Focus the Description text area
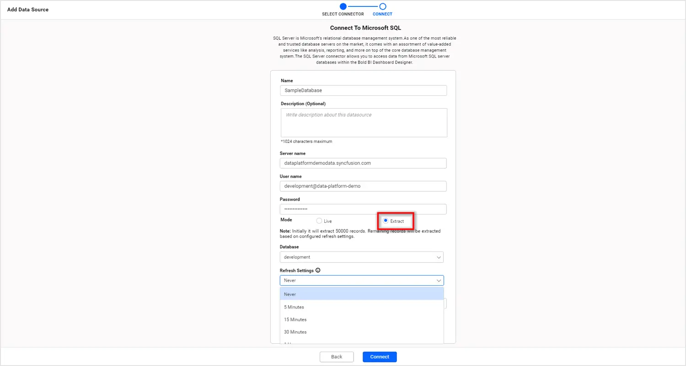This screenshot has width=686, height=366. pos(364,122)
